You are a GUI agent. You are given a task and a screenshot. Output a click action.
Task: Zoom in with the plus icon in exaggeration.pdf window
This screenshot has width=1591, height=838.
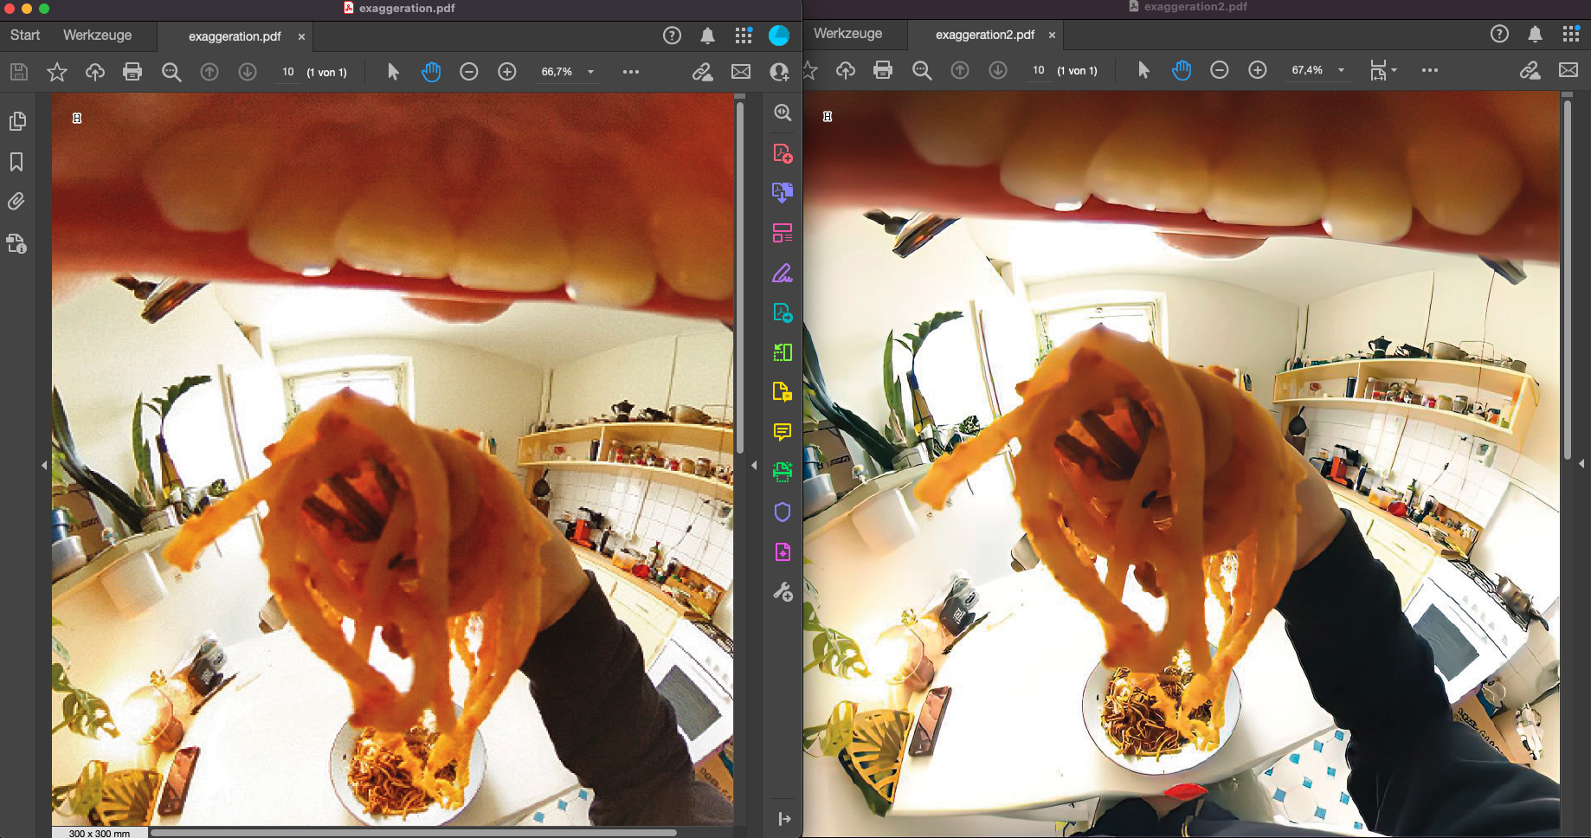pos(507,72)
